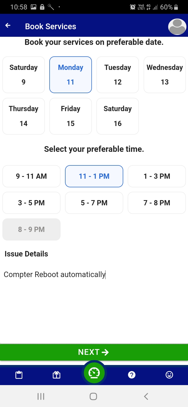Screen dimensions: 188x407
Task: Open the clipboard bookings icon
Action: pyautogui.click(x=19, y=375)
